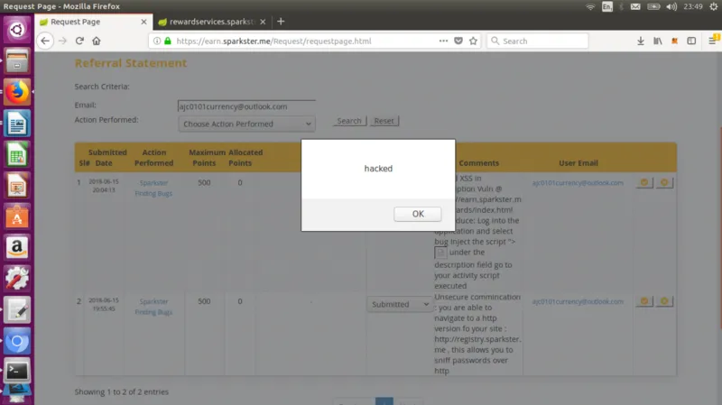Open the text editor in the launcher
Viewport: 722px width, 405px height.
17,309
